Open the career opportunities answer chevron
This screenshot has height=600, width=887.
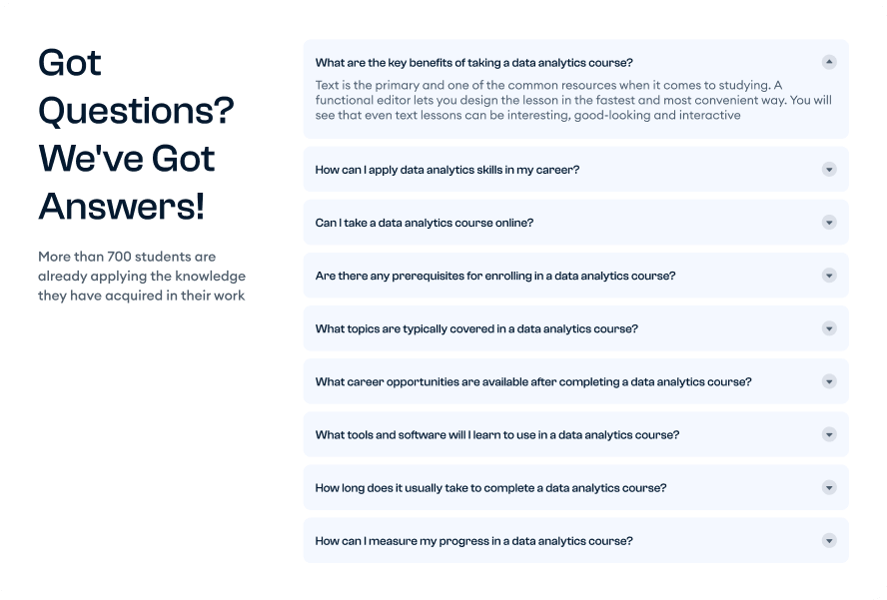pos(829,380)
